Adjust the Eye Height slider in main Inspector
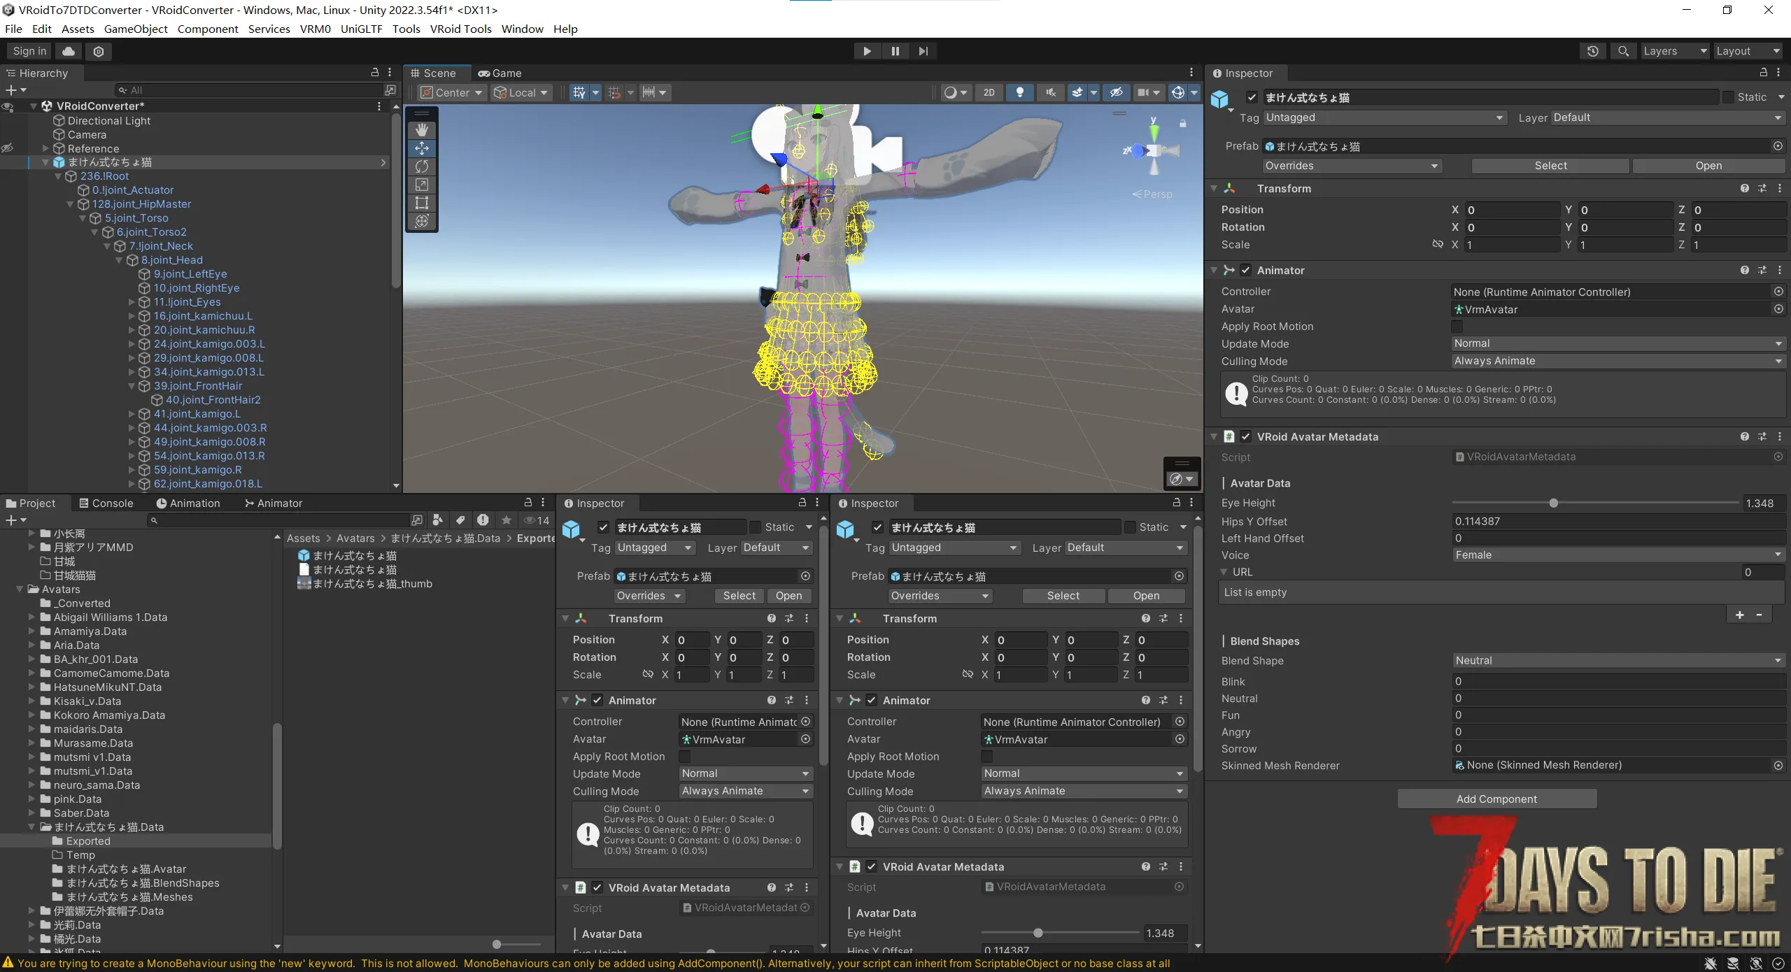 [1595, 503]
